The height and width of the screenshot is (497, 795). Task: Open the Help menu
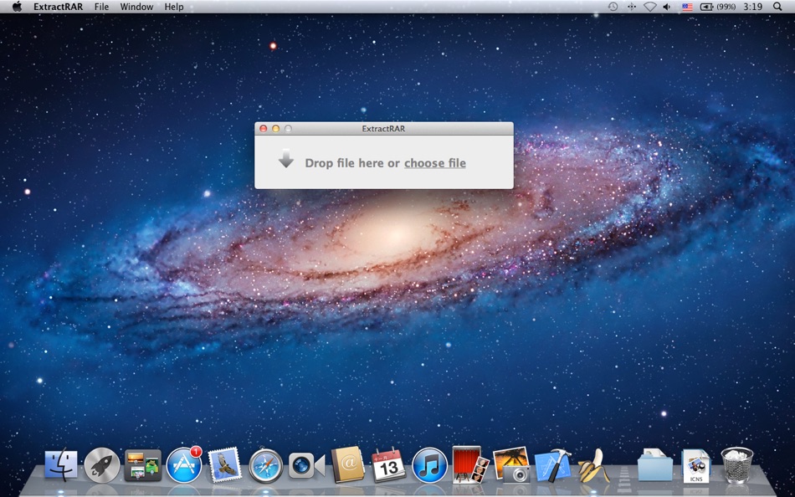point(174,7)
